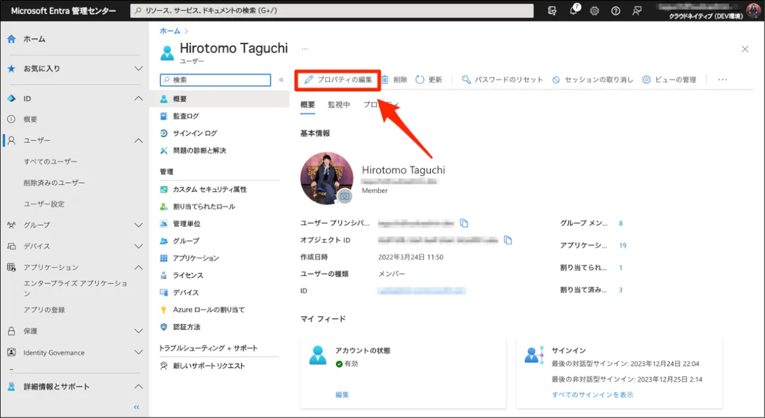
Task: Open the toolbar's more options ellipsis
Action: pos(722,80)
